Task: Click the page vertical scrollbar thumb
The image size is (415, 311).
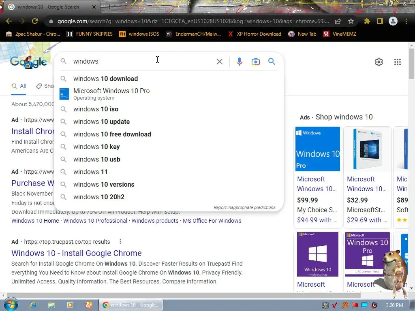Action: (x=411, y=64)
